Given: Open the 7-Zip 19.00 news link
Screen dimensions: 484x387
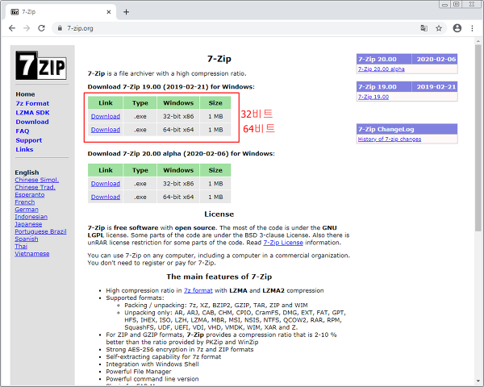Looking at the screenshot, I should 373,97.
